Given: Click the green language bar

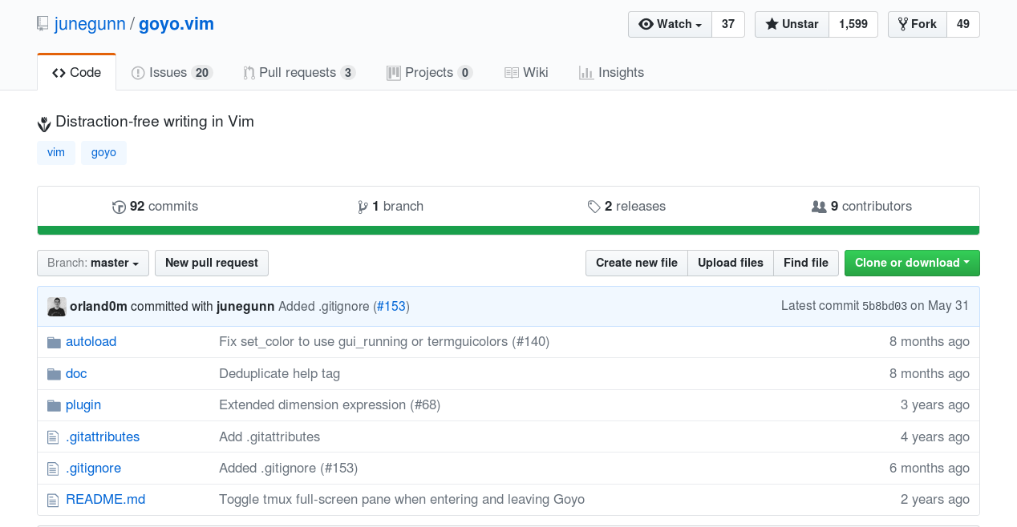Looking at the screenshot, I should click(x=508, y=231).
